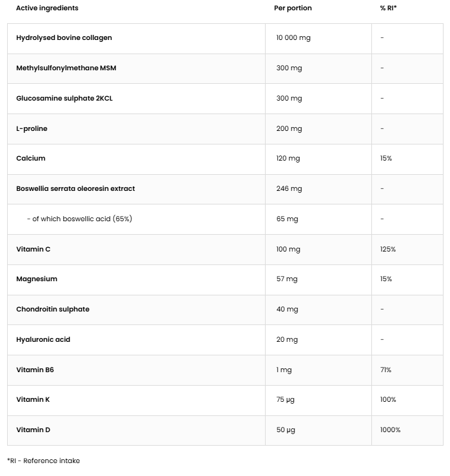Screen dimensions: 450x476
Task: Click the Active ingredients column header
Action: 47,8
